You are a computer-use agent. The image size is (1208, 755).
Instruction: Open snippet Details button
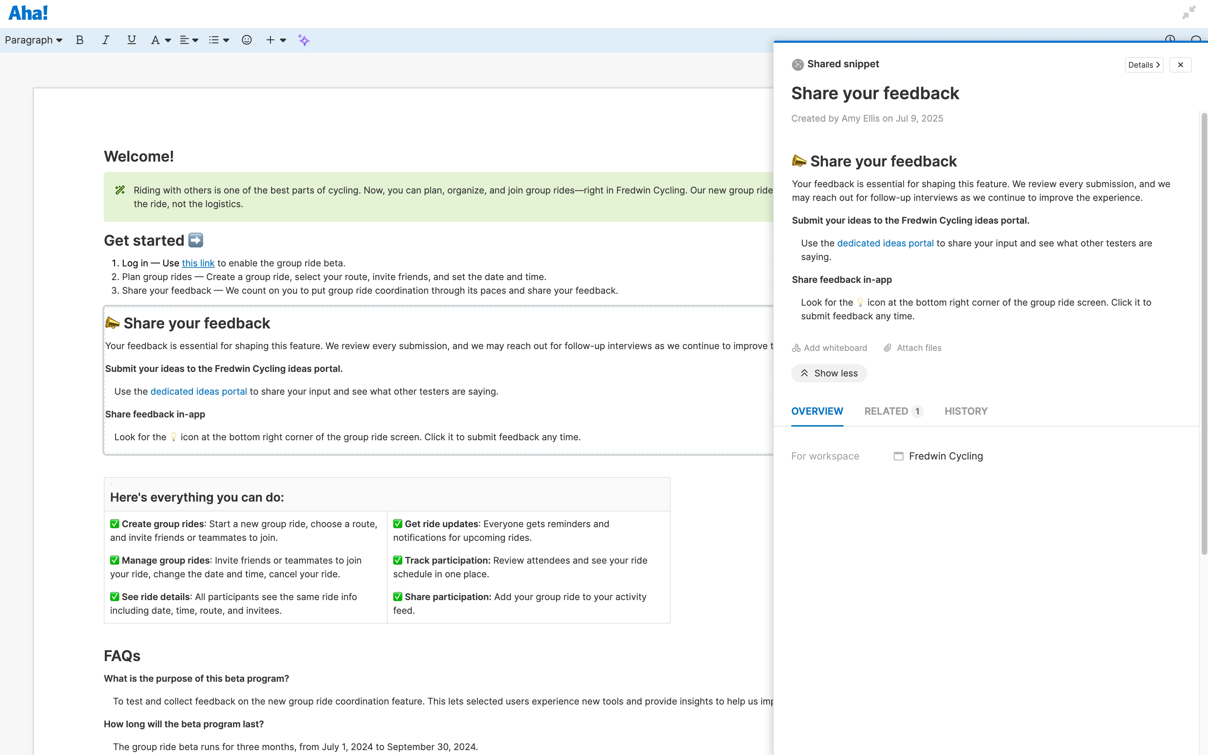[1143, 65]
